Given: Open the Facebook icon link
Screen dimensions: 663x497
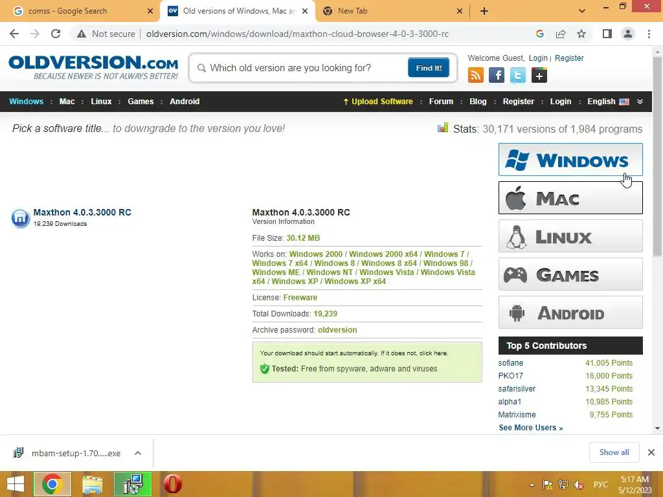Looking at the screenshot, I should pos(497,76).
